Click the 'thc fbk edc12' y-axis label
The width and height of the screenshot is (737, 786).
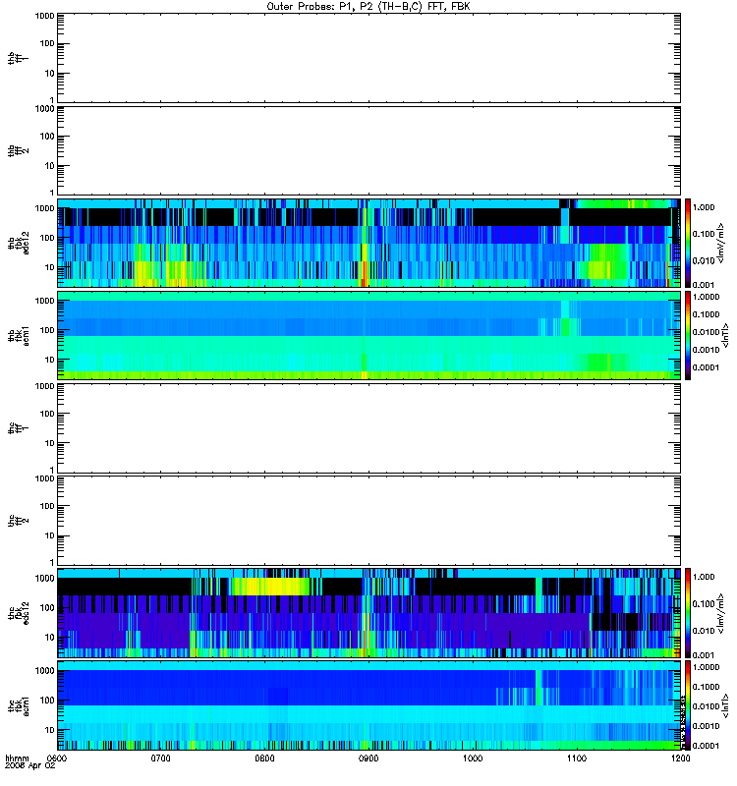(x=18, y=613)
